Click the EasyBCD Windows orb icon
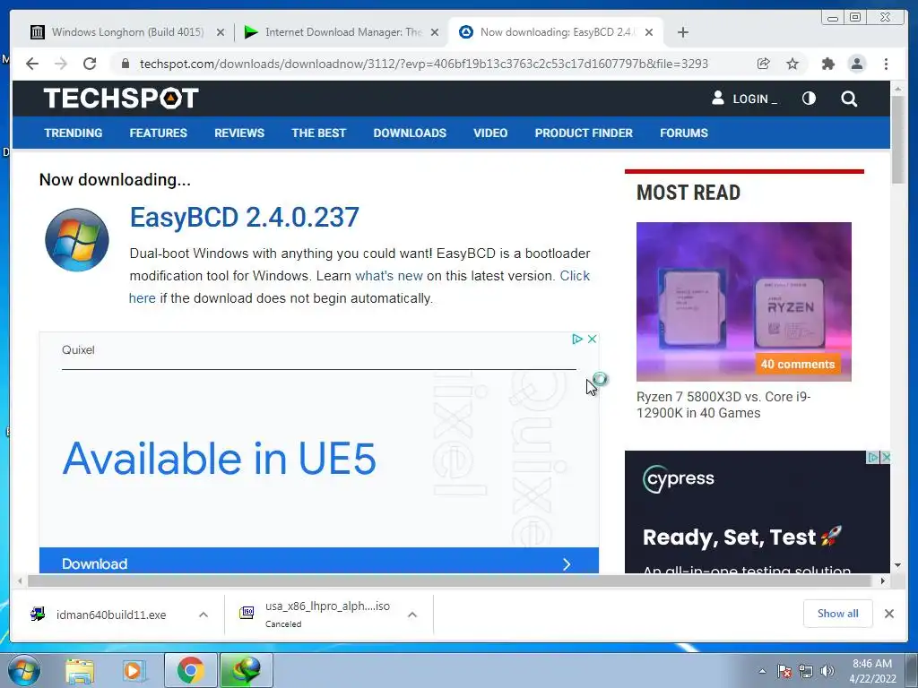The width and height of the screenshot is (918, 688). pos(77,239)
